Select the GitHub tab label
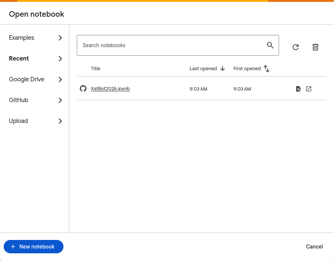The height and width of the screenshot is (260, 334). (x=19, y=100)
